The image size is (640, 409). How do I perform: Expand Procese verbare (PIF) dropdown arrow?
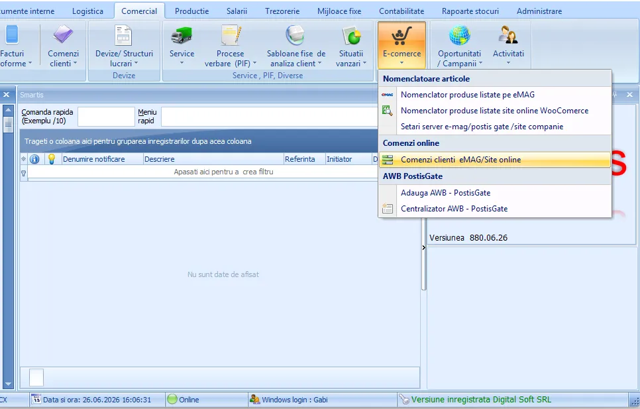[254, 63]
